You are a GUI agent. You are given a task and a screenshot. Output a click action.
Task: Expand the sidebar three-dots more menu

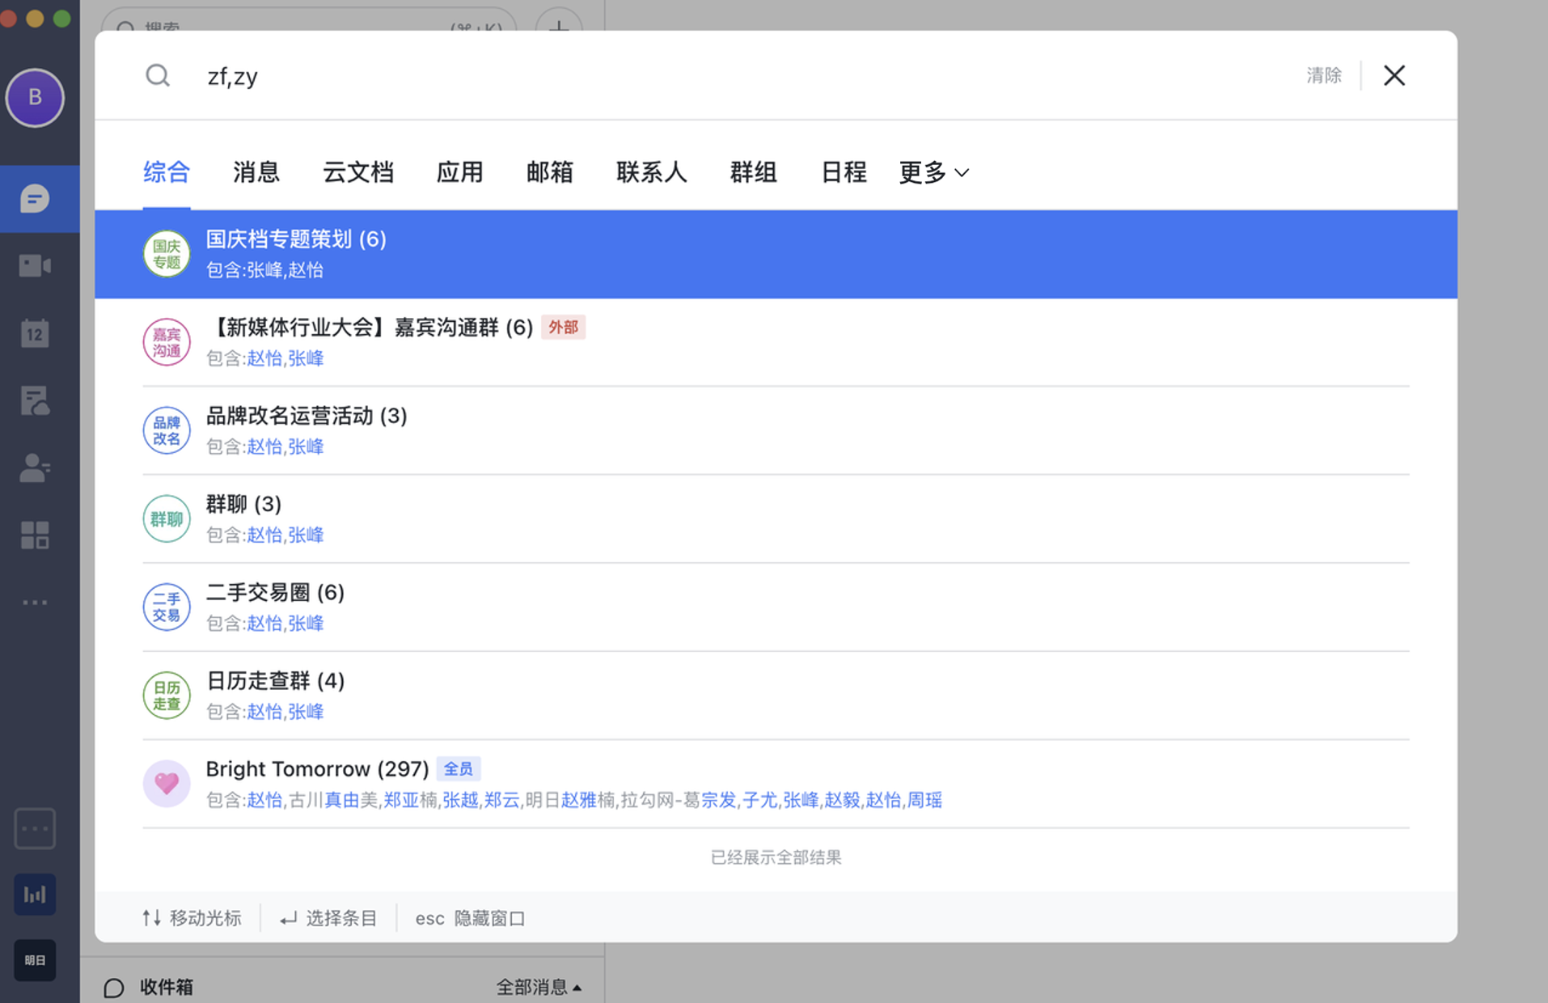tap(35, 603)
